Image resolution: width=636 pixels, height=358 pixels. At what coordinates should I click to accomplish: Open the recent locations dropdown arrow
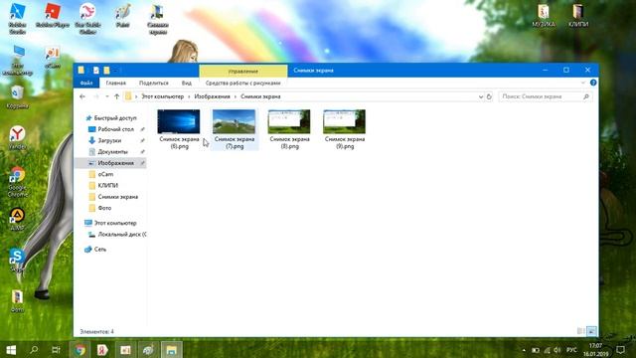click(x=107, y=96)
